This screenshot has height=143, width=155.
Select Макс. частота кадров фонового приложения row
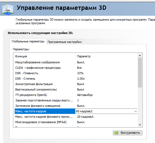point(76,117)
